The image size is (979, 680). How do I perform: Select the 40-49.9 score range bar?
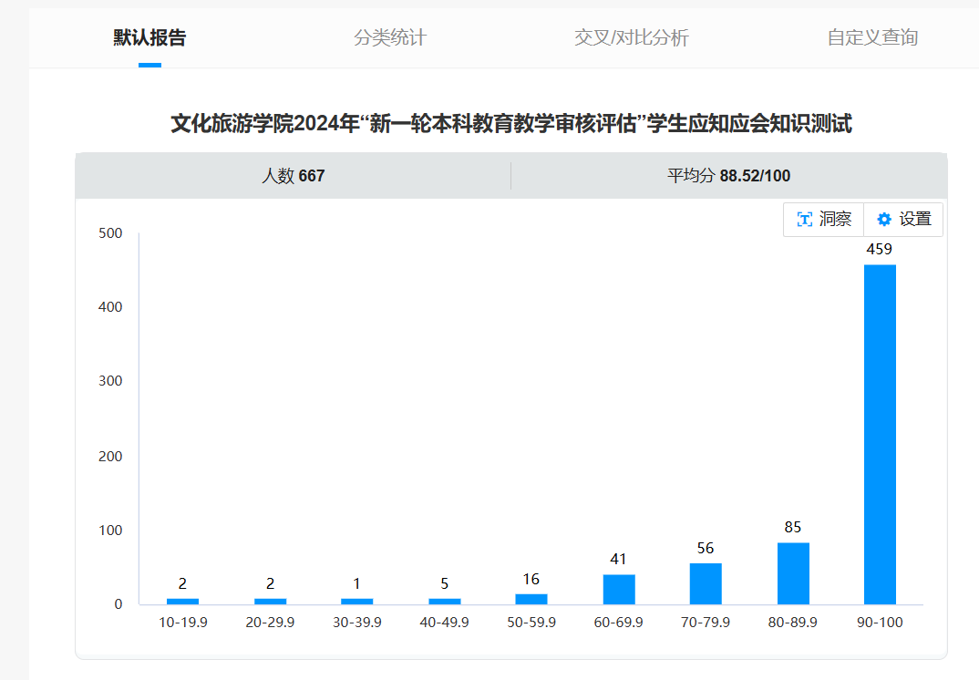[x=445, y=602]
